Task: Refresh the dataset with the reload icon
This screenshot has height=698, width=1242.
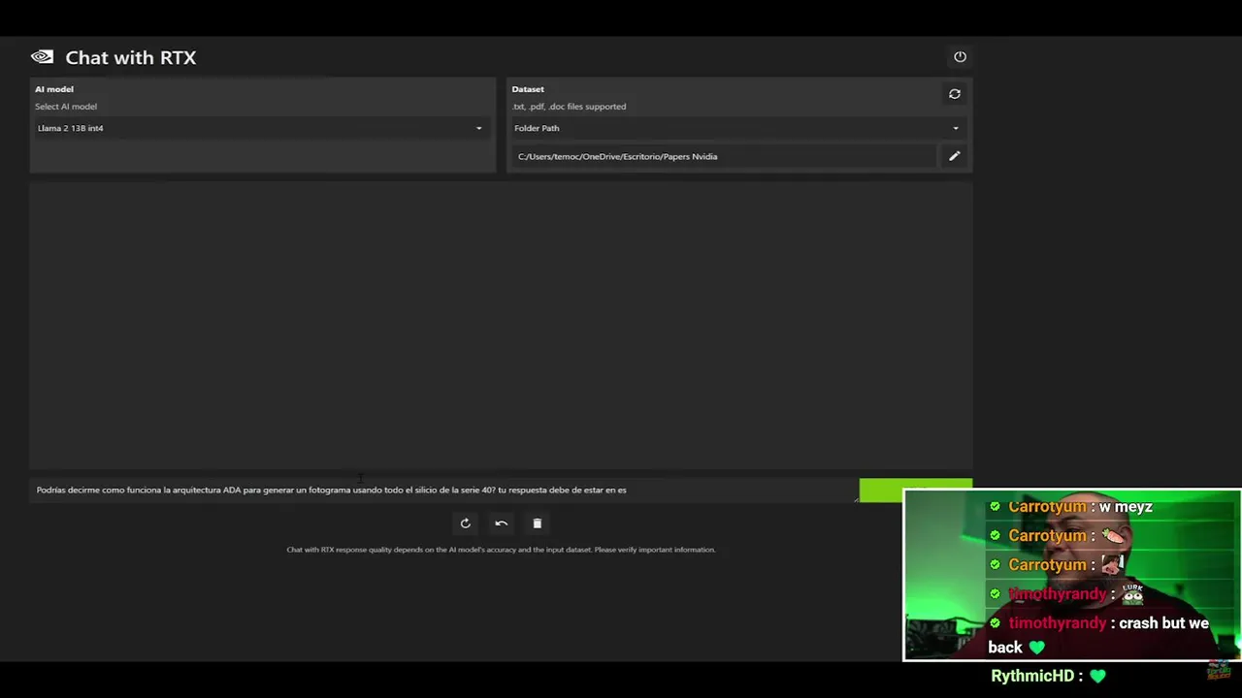Action: pos(955,94)
